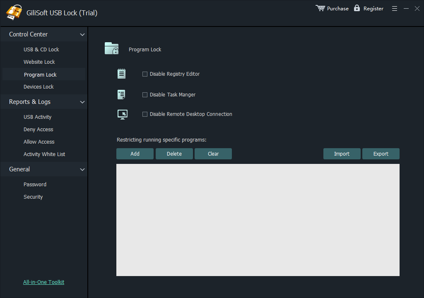
Task: Open Security settings
Action: pos(33,197)
